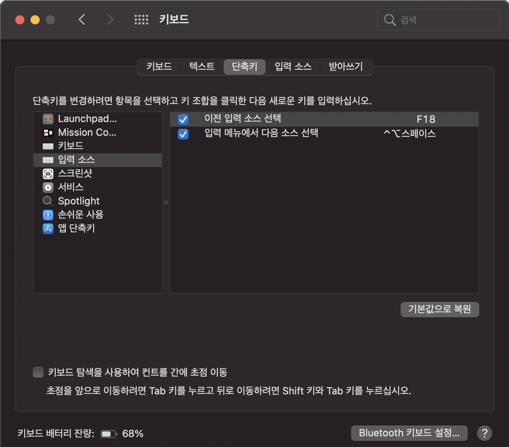Switch to the 텍스트 tab

tap(202, 67)
